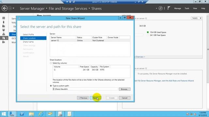Click the File System column header
209x117 pixels.
tap(104, 67)
